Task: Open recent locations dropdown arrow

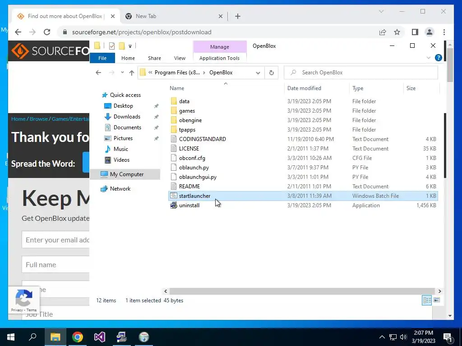Action: tap(122, 73)
